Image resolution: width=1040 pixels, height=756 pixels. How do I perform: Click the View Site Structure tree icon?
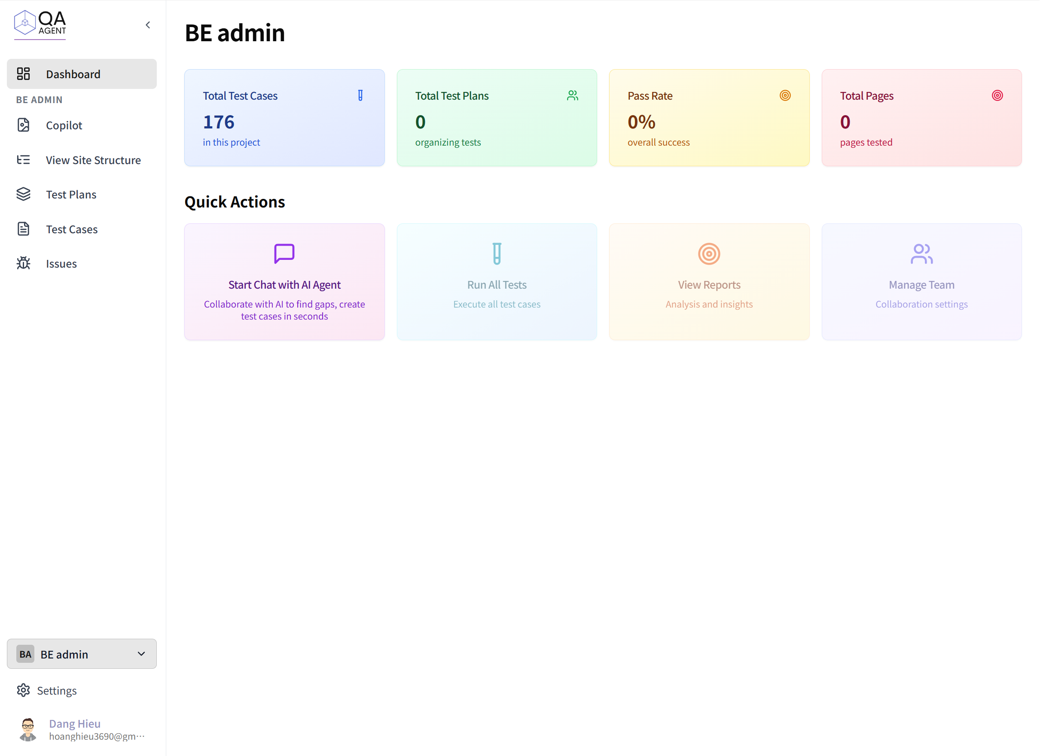coord(23,160)
